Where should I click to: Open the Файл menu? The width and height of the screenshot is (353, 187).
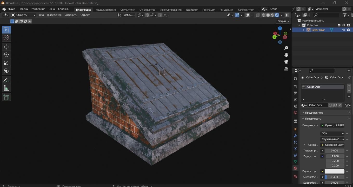pyautogui.click(x=12, y=9)
